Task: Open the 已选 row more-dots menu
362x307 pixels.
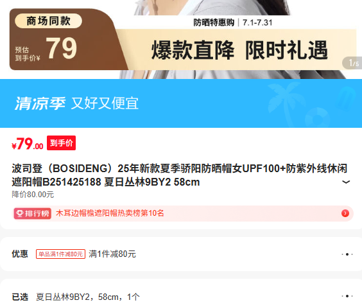Action: point(347,296)
